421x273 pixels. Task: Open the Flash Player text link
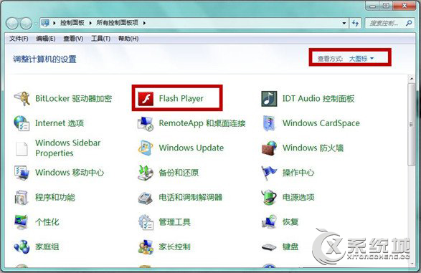tap(181, 99)
